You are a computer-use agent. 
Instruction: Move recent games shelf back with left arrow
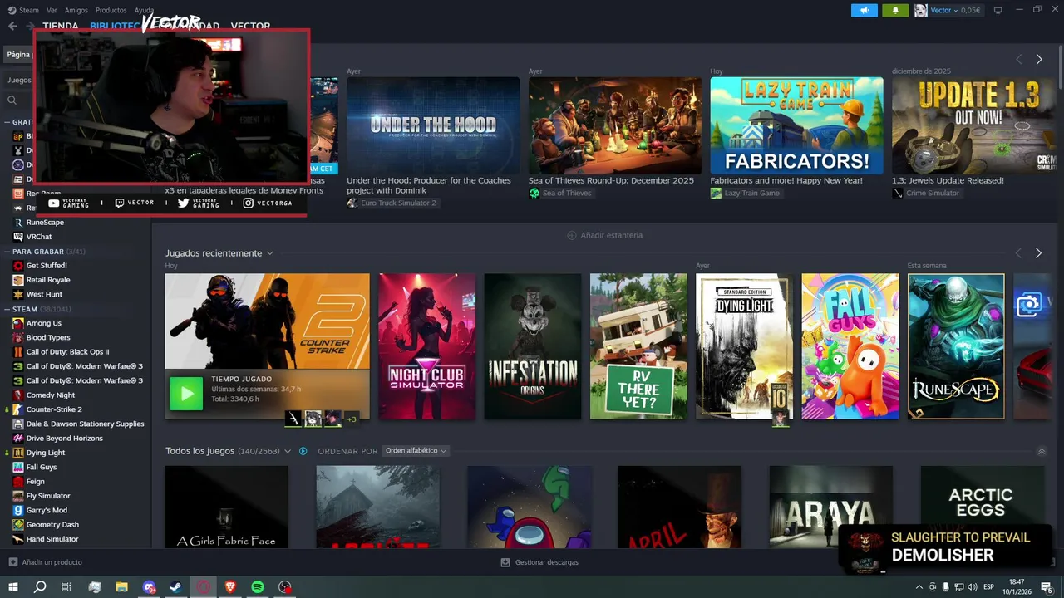(x=1018, y=252)
